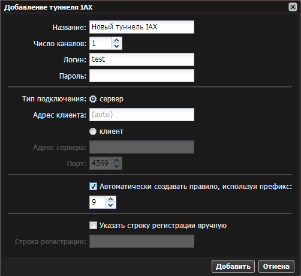Click the Порт field showing 4569
Screen dimensions: 301x276
point(100,163)
